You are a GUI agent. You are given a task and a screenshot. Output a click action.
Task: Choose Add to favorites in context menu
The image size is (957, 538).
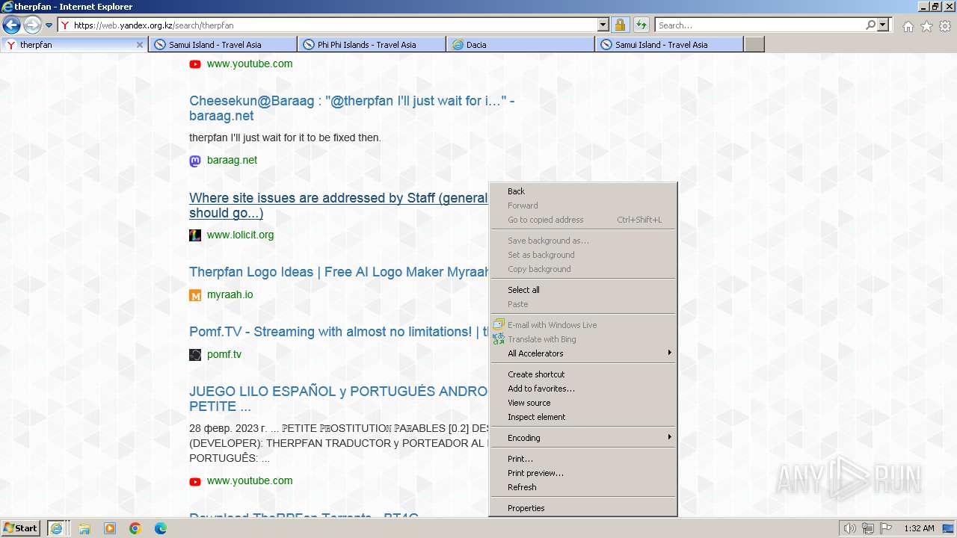tap(583, 389)
